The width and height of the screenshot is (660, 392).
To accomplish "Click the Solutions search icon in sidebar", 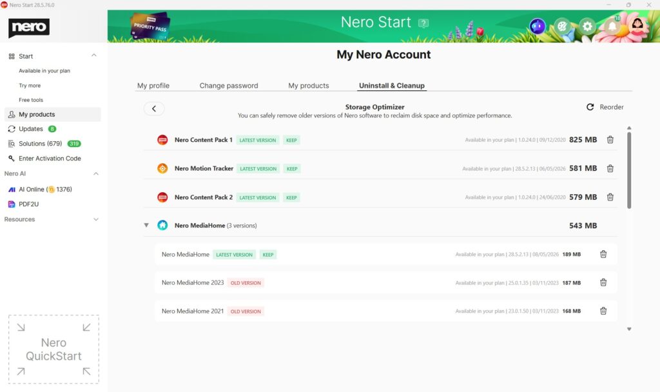I will pos(12,144).
